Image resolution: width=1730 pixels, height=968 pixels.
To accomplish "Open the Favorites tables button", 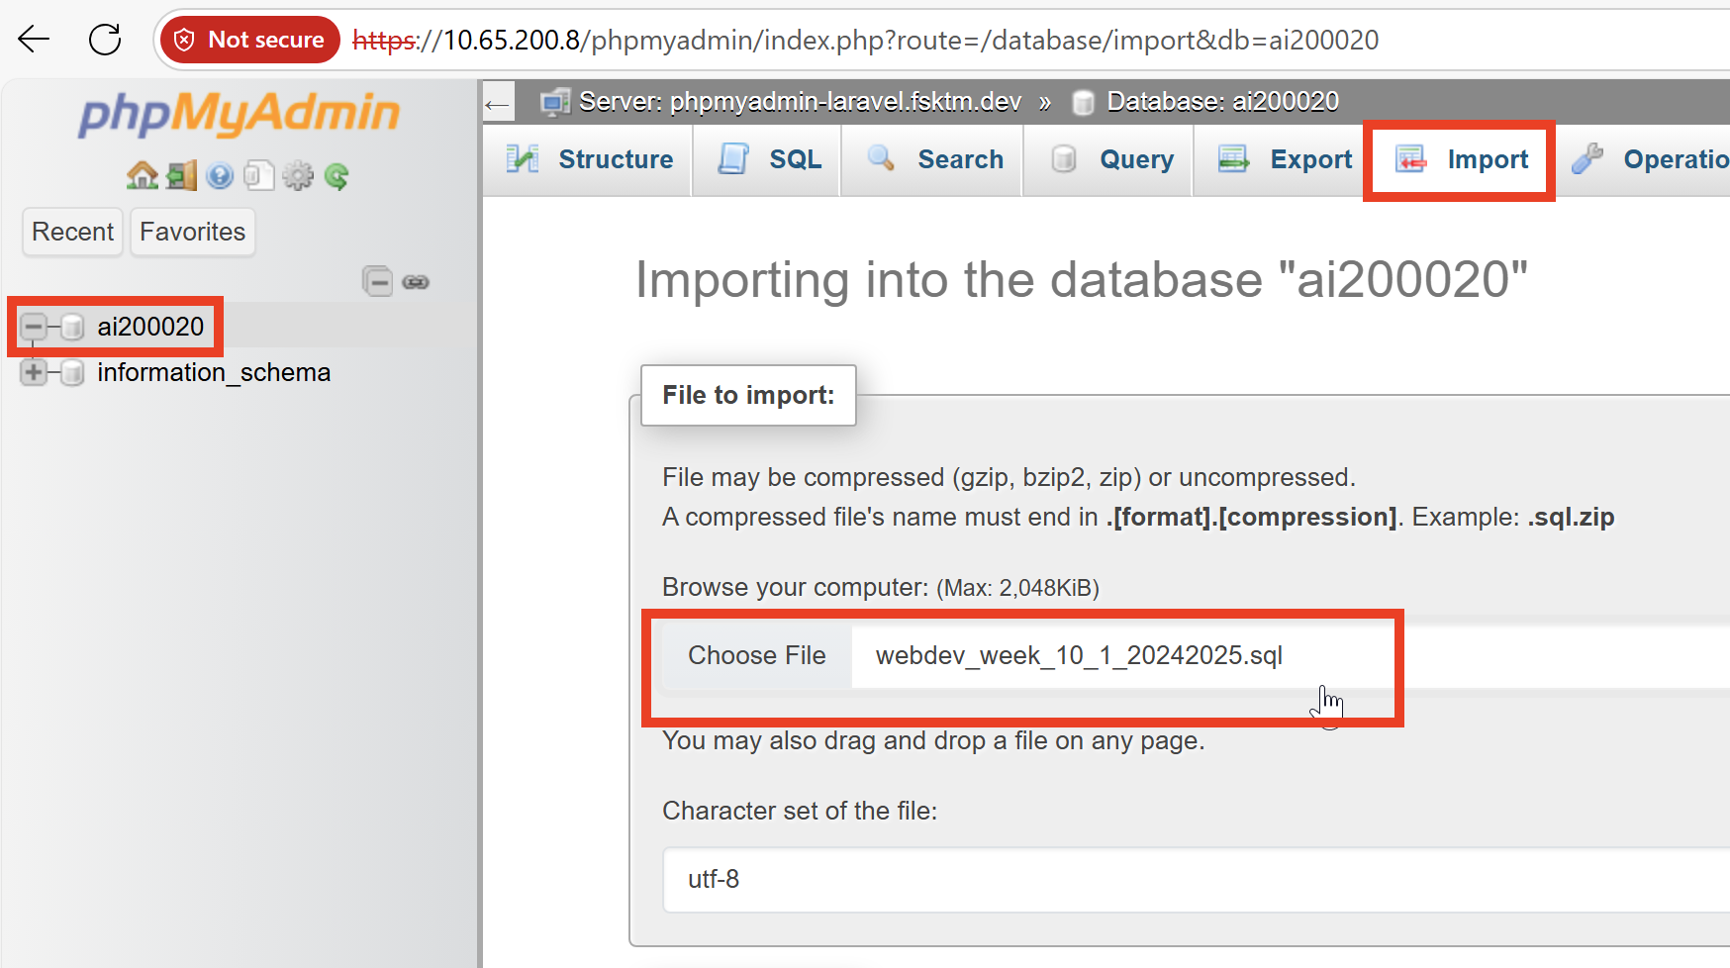I will [192, 232].
